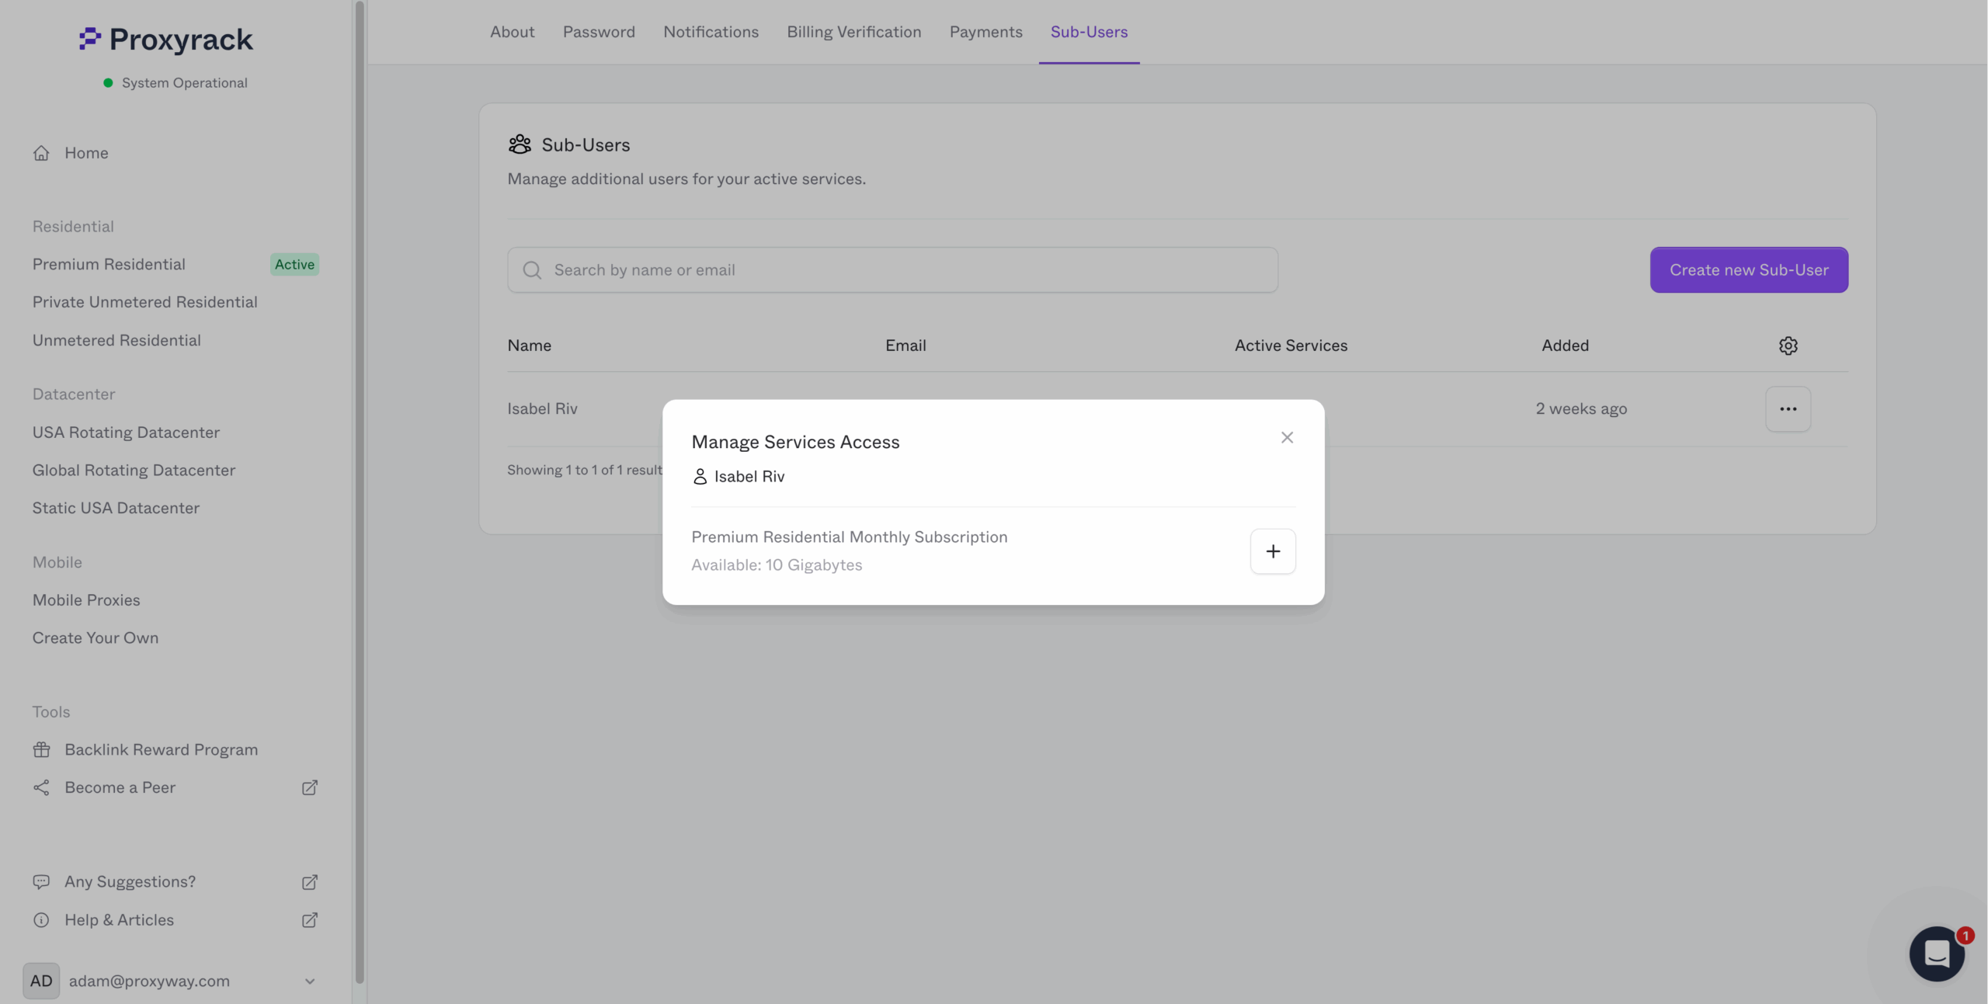Click the info icon for Help & Articles

point(41,919)
